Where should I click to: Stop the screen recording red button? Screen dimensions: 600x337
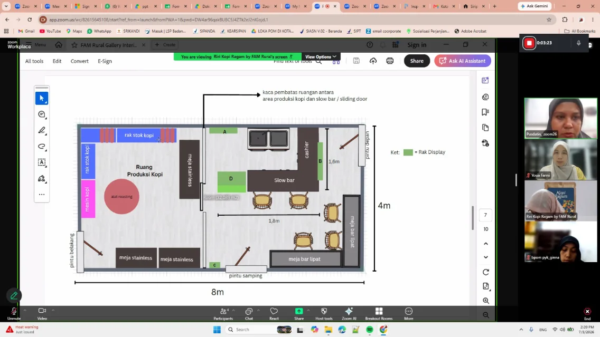click(529, 43)
